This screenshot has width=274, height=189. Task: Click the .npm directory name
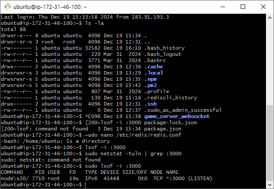151,79
